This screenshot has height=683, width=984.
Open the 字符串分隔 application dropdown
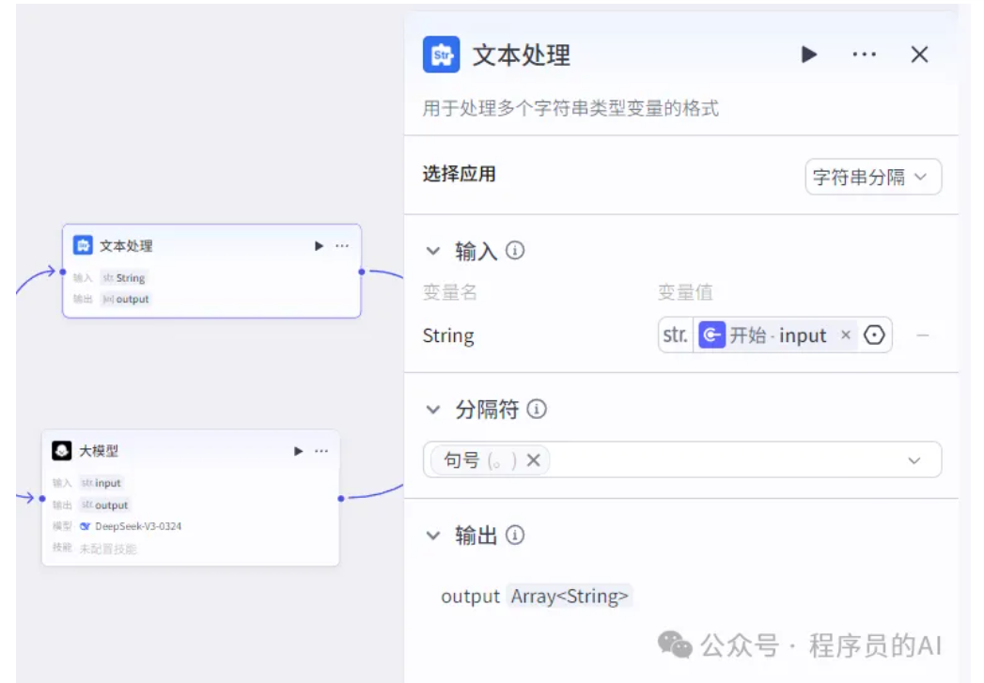tap(873, 177)
